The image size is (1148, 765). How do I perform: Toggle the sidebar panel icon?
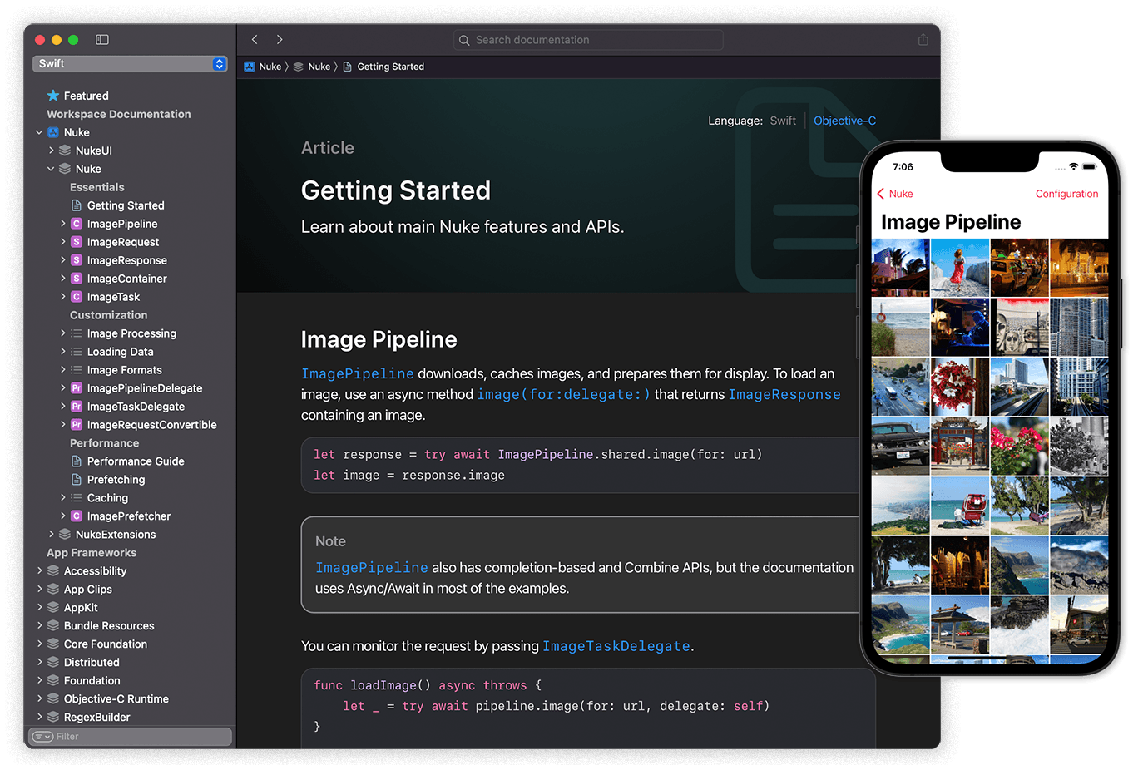(102, 40)
